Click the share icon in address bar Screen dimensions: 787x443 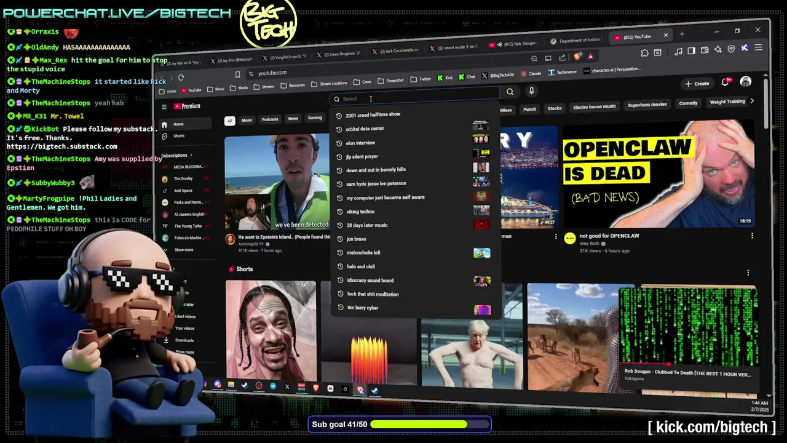pos(562,57)
